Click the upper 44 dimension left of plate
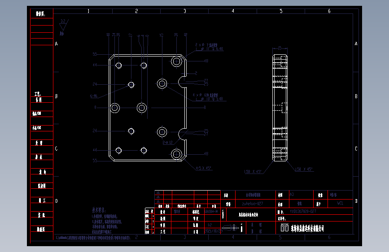 coord(95,65)
